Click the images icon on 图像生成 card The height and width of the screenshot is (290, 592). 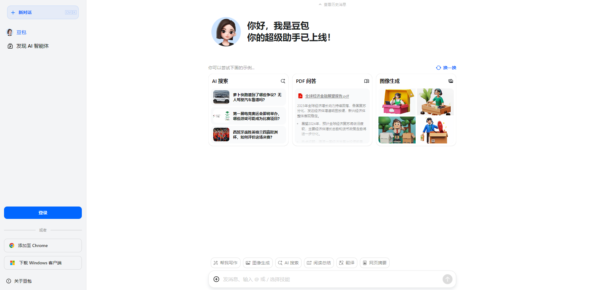[x=450, y=81]
